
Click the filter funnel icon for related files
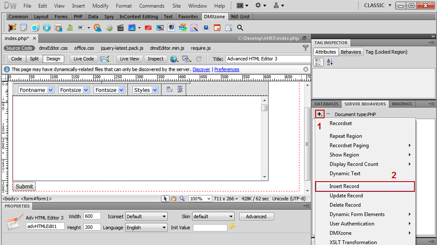306,48
